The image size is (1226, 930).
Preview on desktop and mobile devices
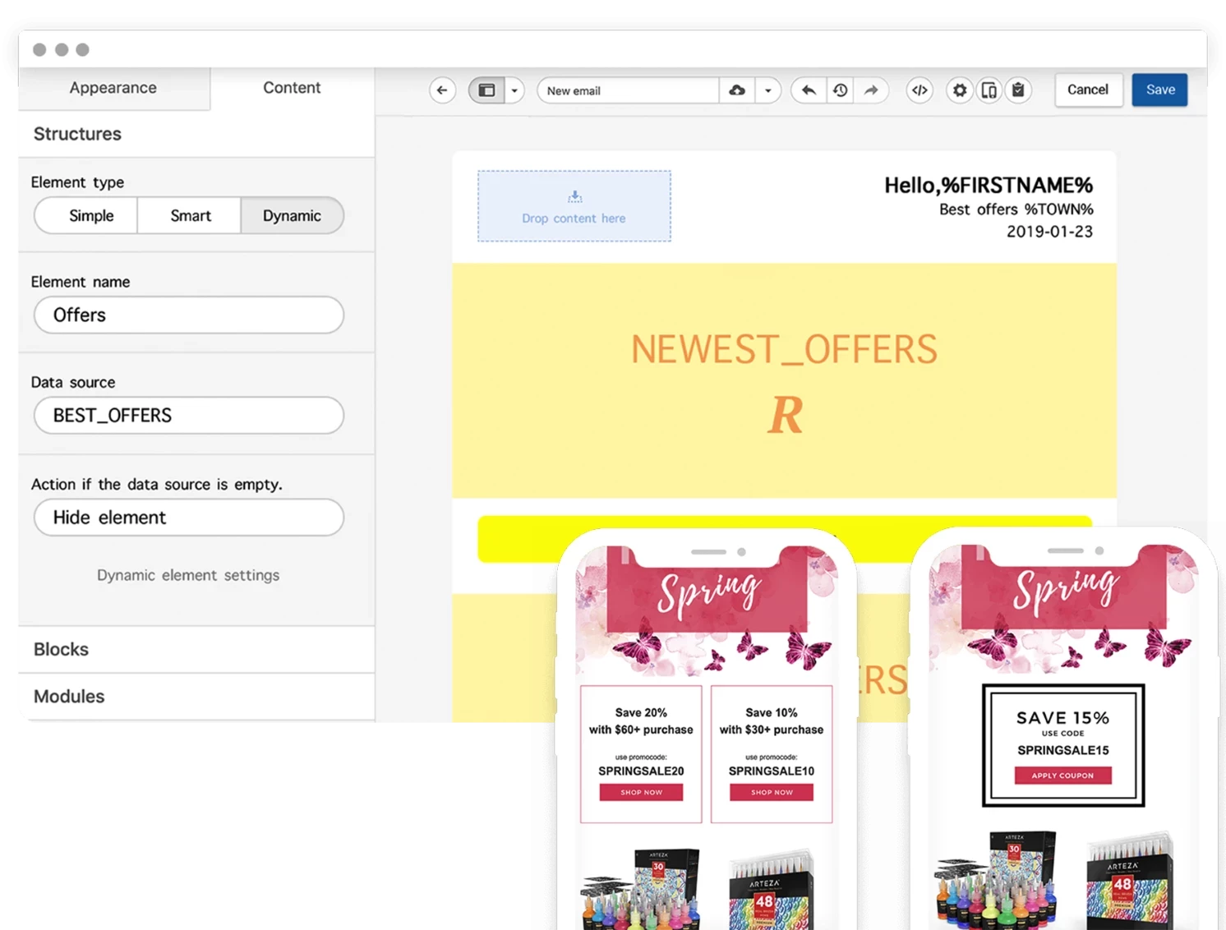pyautogui.click(x=989, y=90)
